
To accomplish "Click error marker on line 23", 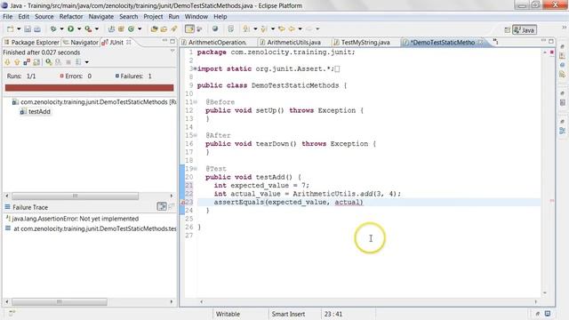I will [183, 203].
